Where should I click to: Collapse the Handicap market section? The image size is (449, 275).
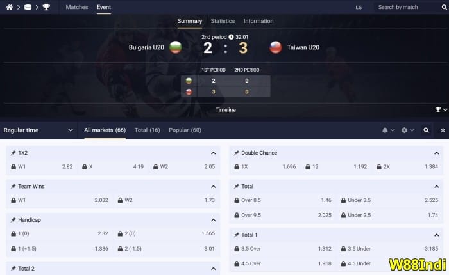coord(213,219)
